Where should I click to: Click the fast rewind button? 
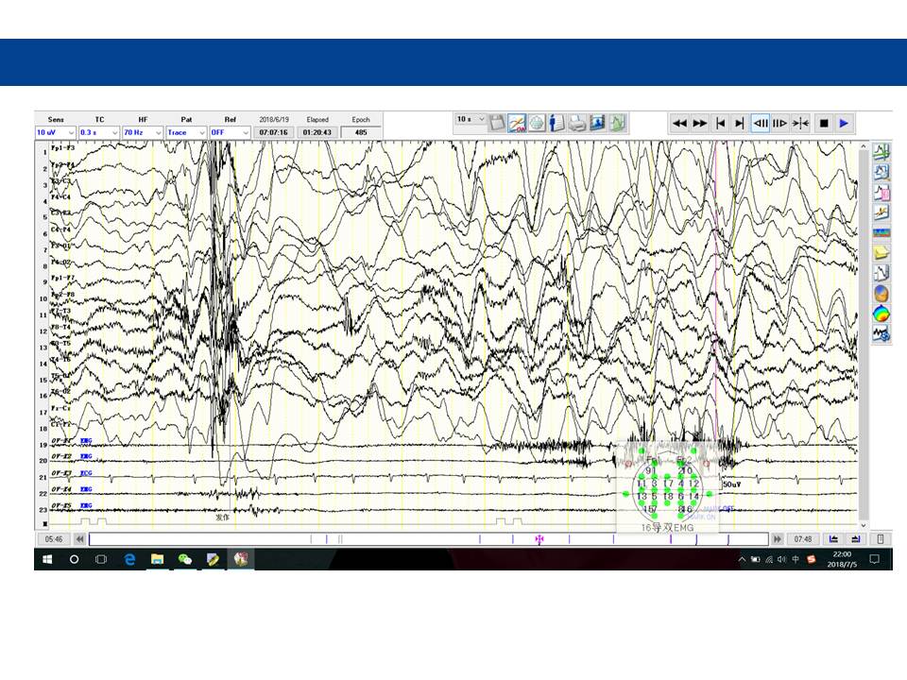[679, 123]
